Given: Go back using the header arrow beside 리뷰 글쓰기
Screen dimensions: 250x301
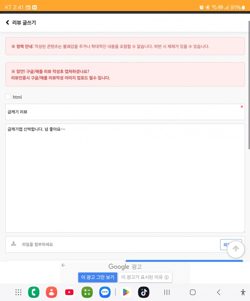Looking at the screenshot, I should click(7, 23).
